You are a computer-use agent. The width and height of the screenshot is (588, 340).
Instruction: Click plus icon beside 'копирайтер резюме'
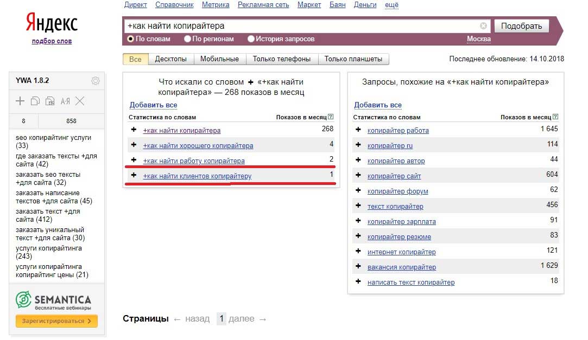point(358,236)
